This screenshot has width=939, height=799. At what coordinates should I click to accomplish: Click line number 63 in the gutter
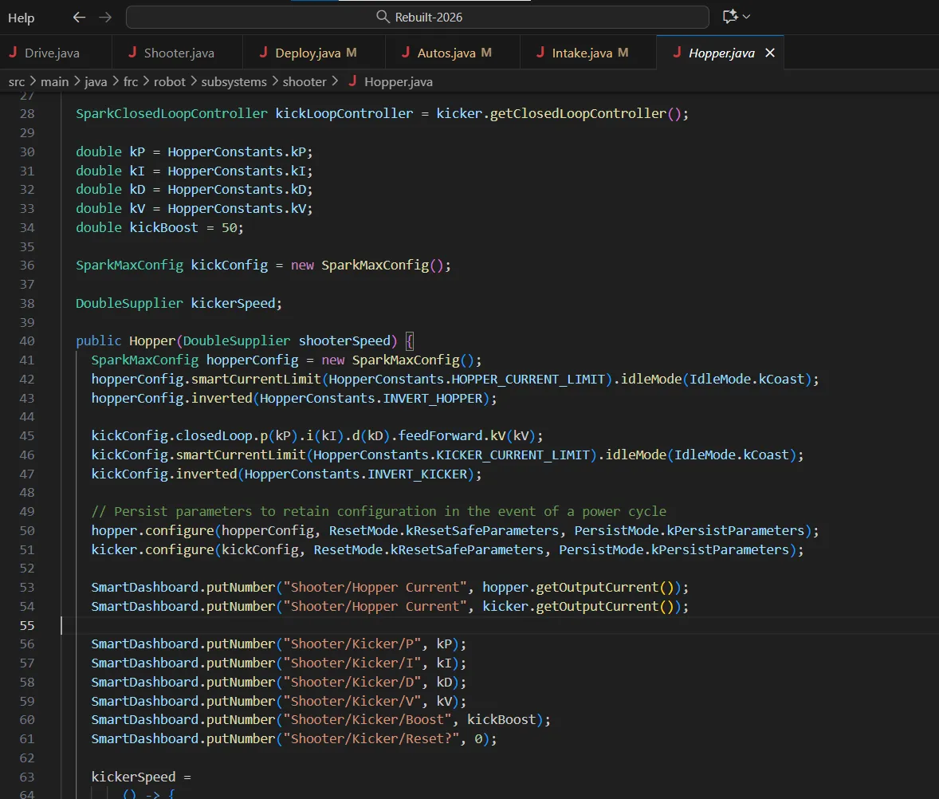[x=27, y=777]
